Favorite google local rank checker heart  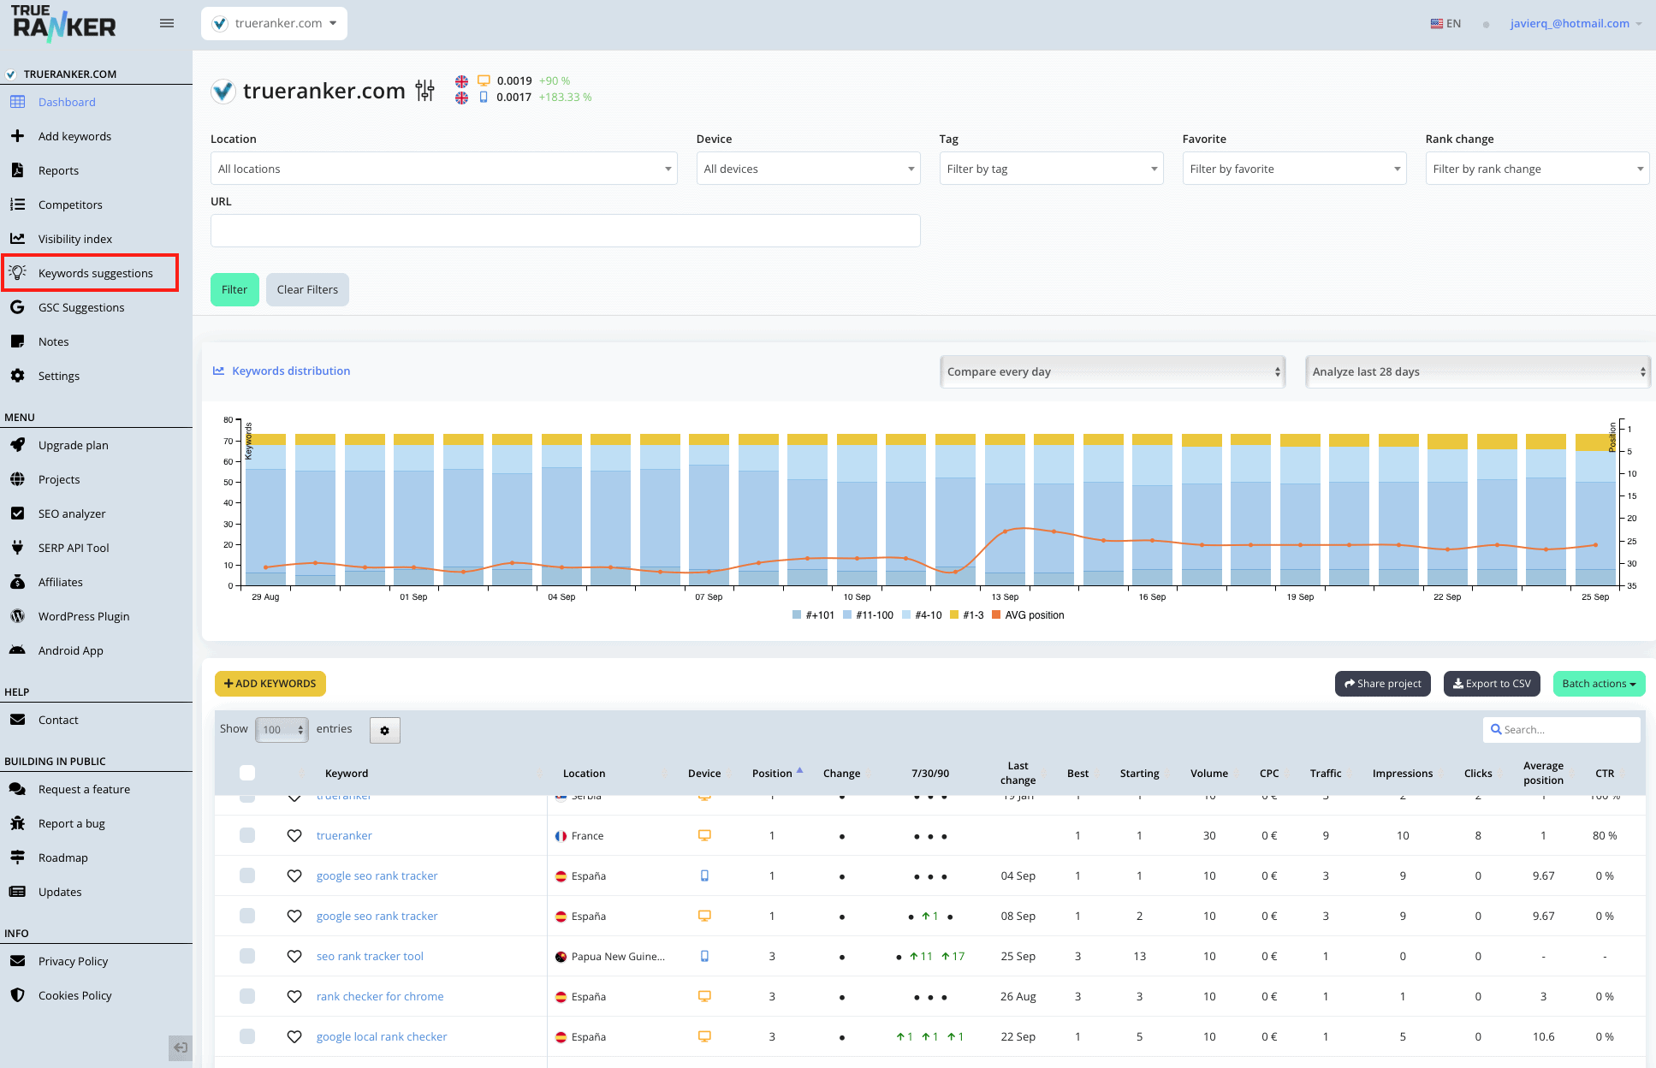[x=294, y=1036]
